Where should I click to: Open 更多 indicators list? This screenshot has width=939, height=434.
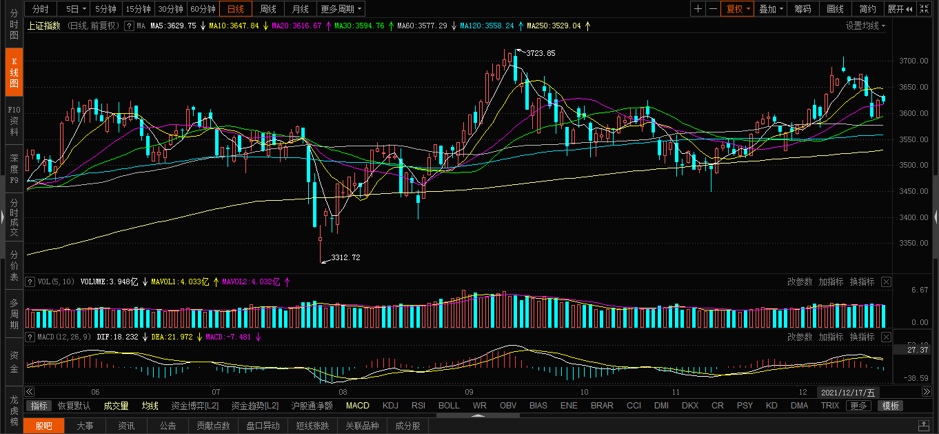(x=858, y=406)
